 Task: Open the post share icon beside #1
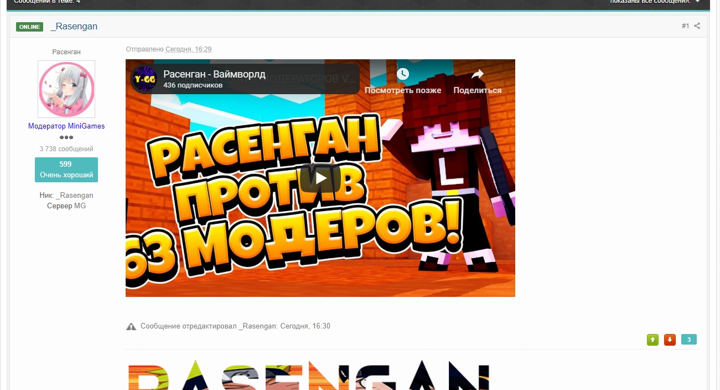[697, 26]
